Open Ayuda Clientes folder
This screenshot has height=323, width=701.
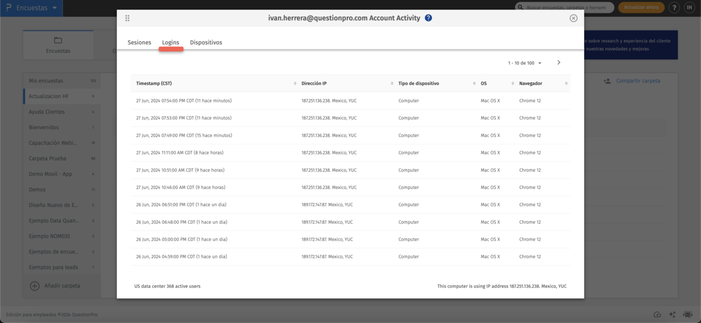tap(62, 111)
